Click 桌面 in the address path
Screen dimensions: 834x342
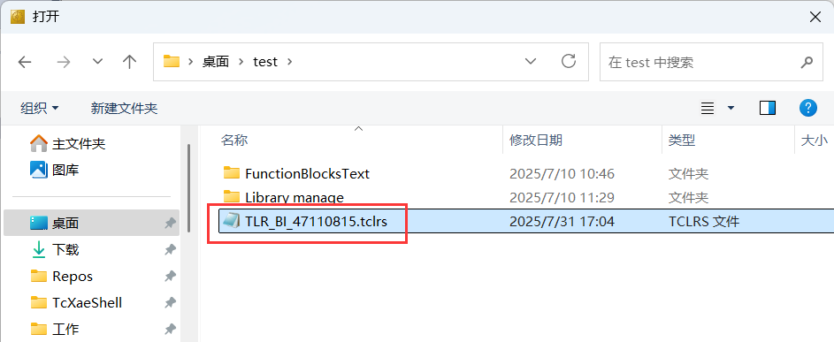pyautogui.click(x=216, y=62)
